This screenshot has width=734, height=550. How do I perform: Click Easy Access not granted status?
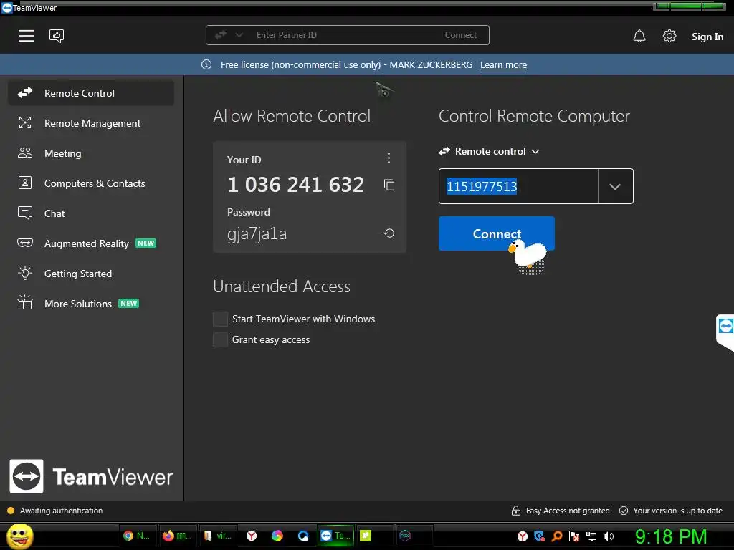coord(561,511)
